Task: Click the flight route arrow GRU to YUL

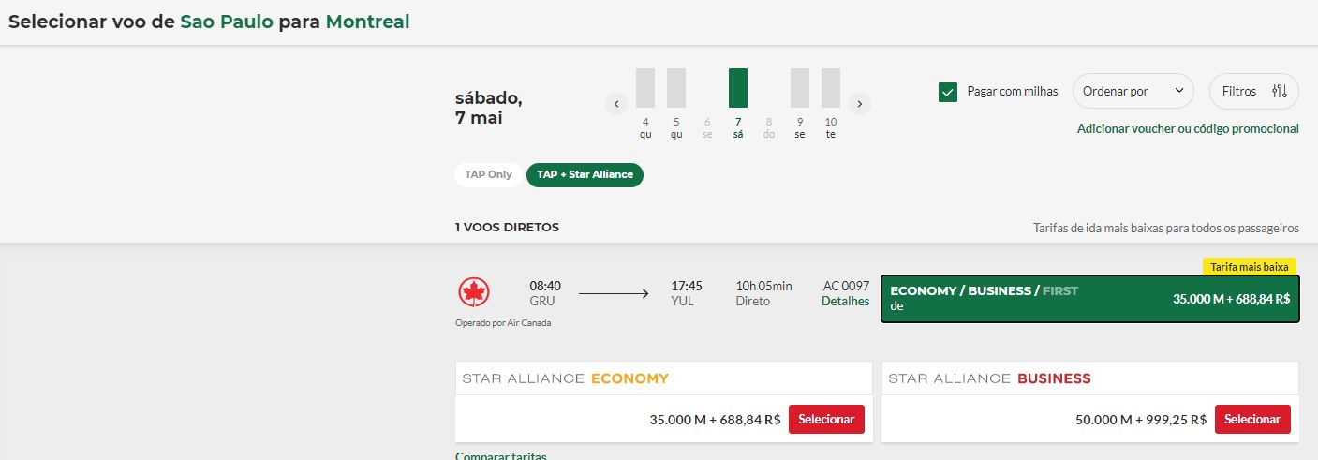Action: [x=614, y=294]
